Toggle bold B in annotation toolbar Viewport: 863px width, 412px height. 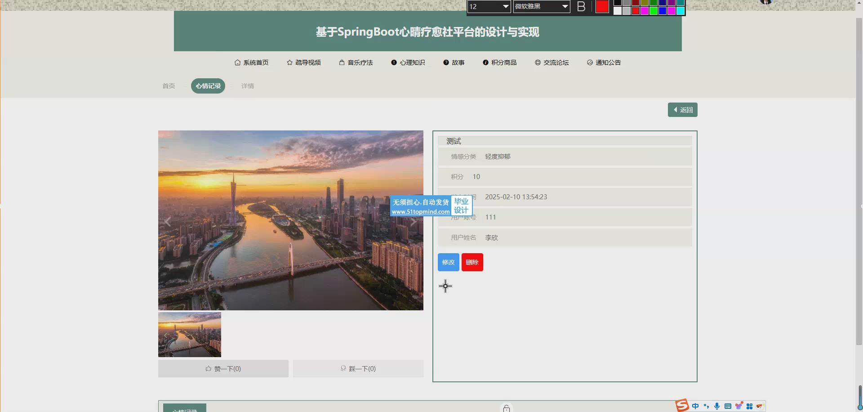pyautogui.click(x=581, y=7)
